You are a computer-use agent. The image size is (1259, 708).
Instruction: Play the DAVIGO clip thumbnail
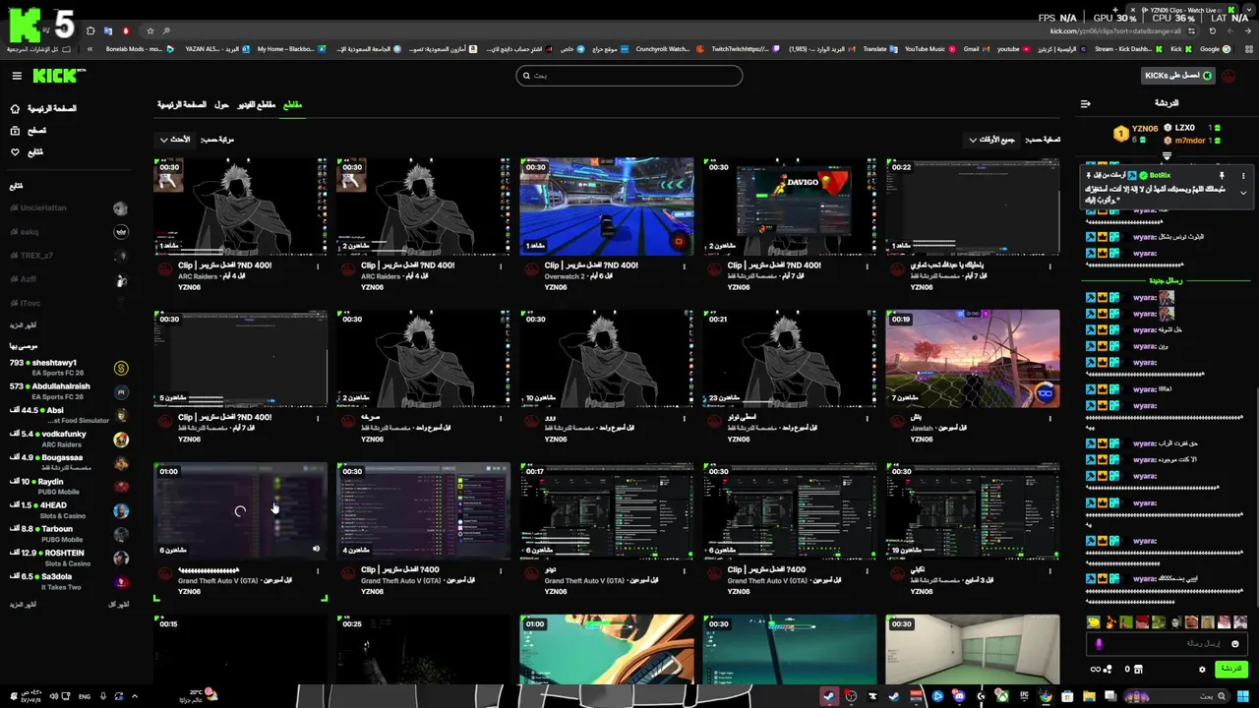790,206
